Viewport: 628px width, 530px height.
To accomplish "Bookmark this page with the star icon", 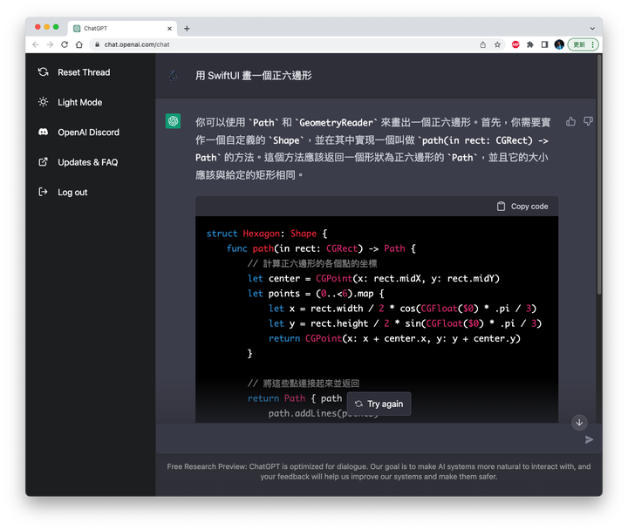I will [x=497, y=44].
